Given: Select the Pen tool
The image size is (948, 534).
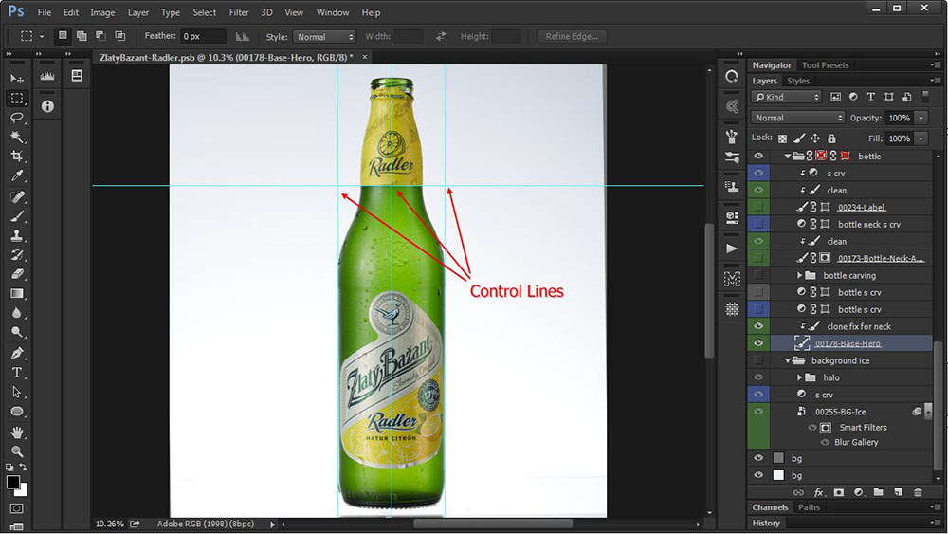Looking at the screenshot, I should [x=17, y=353].
